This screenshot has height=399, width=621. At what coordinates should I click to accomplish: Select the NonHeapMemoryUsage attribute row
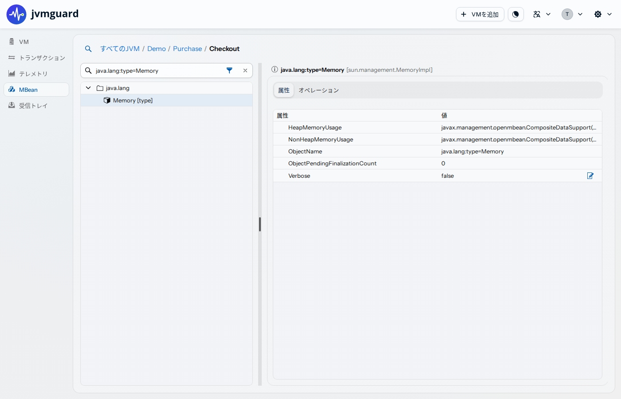tap(437, 139)
